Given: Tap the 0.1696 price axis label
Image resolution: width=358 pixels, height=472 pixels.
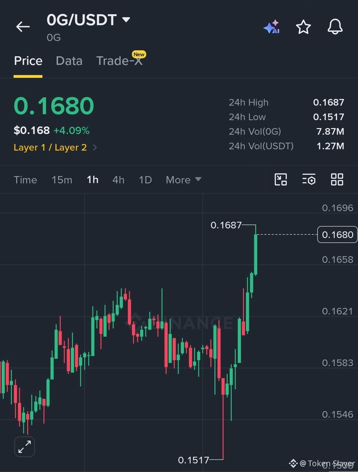Looking at the screenshot, I should click(x=337, y=208).
